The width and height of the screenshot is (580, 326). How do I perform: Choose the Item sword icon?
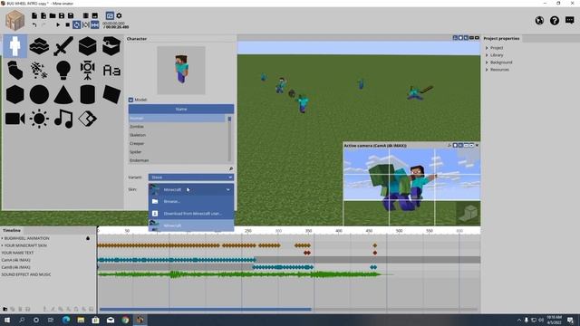click(x=63, y=46)
